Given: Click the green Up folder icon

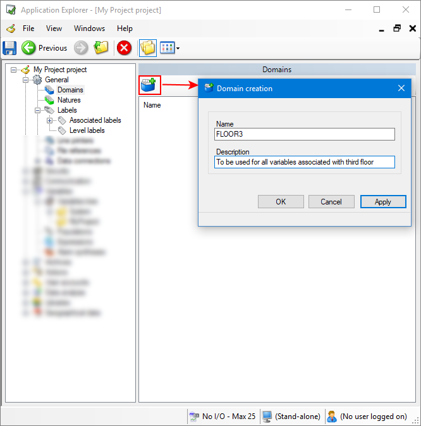Looking at the screenshot, I should (101, 48).
